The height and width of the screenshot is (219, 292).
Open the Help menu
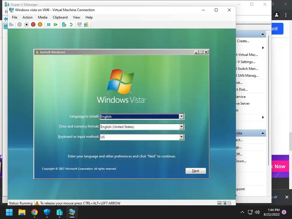89,17
